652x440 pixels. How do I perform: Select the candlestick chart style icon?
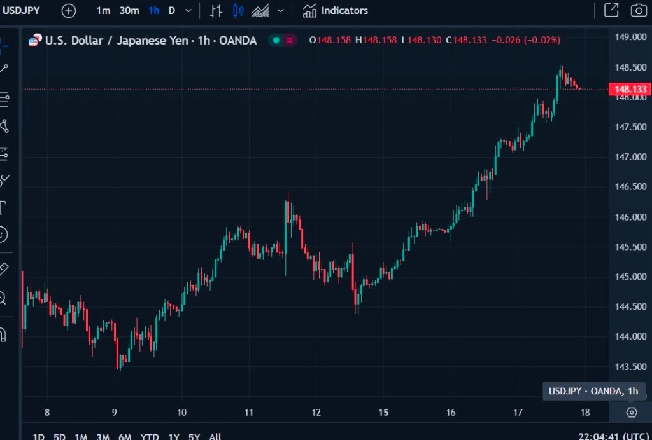(x=238, y=11)
